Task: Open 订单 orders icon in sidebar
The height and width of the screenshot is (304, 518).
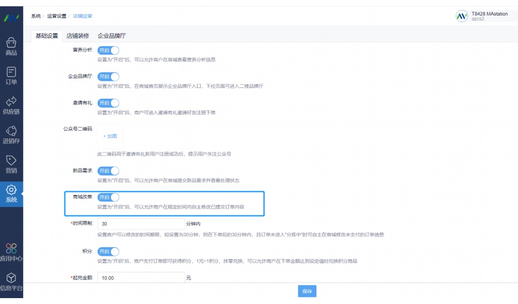Action: click(x=11, y=76)
